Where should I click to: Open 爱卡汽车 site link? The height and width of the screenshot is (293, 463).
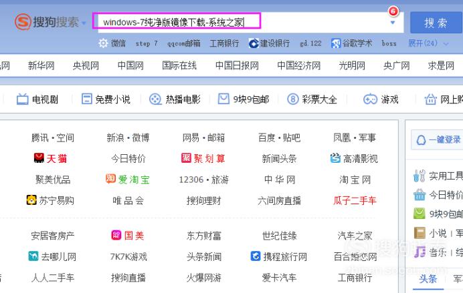pyautogui.click(x=279, y=278)
